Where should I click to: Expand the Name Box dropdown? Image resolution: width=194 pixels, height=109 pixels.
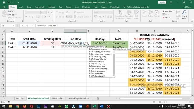pyautogui.click(x=14, y=25)
